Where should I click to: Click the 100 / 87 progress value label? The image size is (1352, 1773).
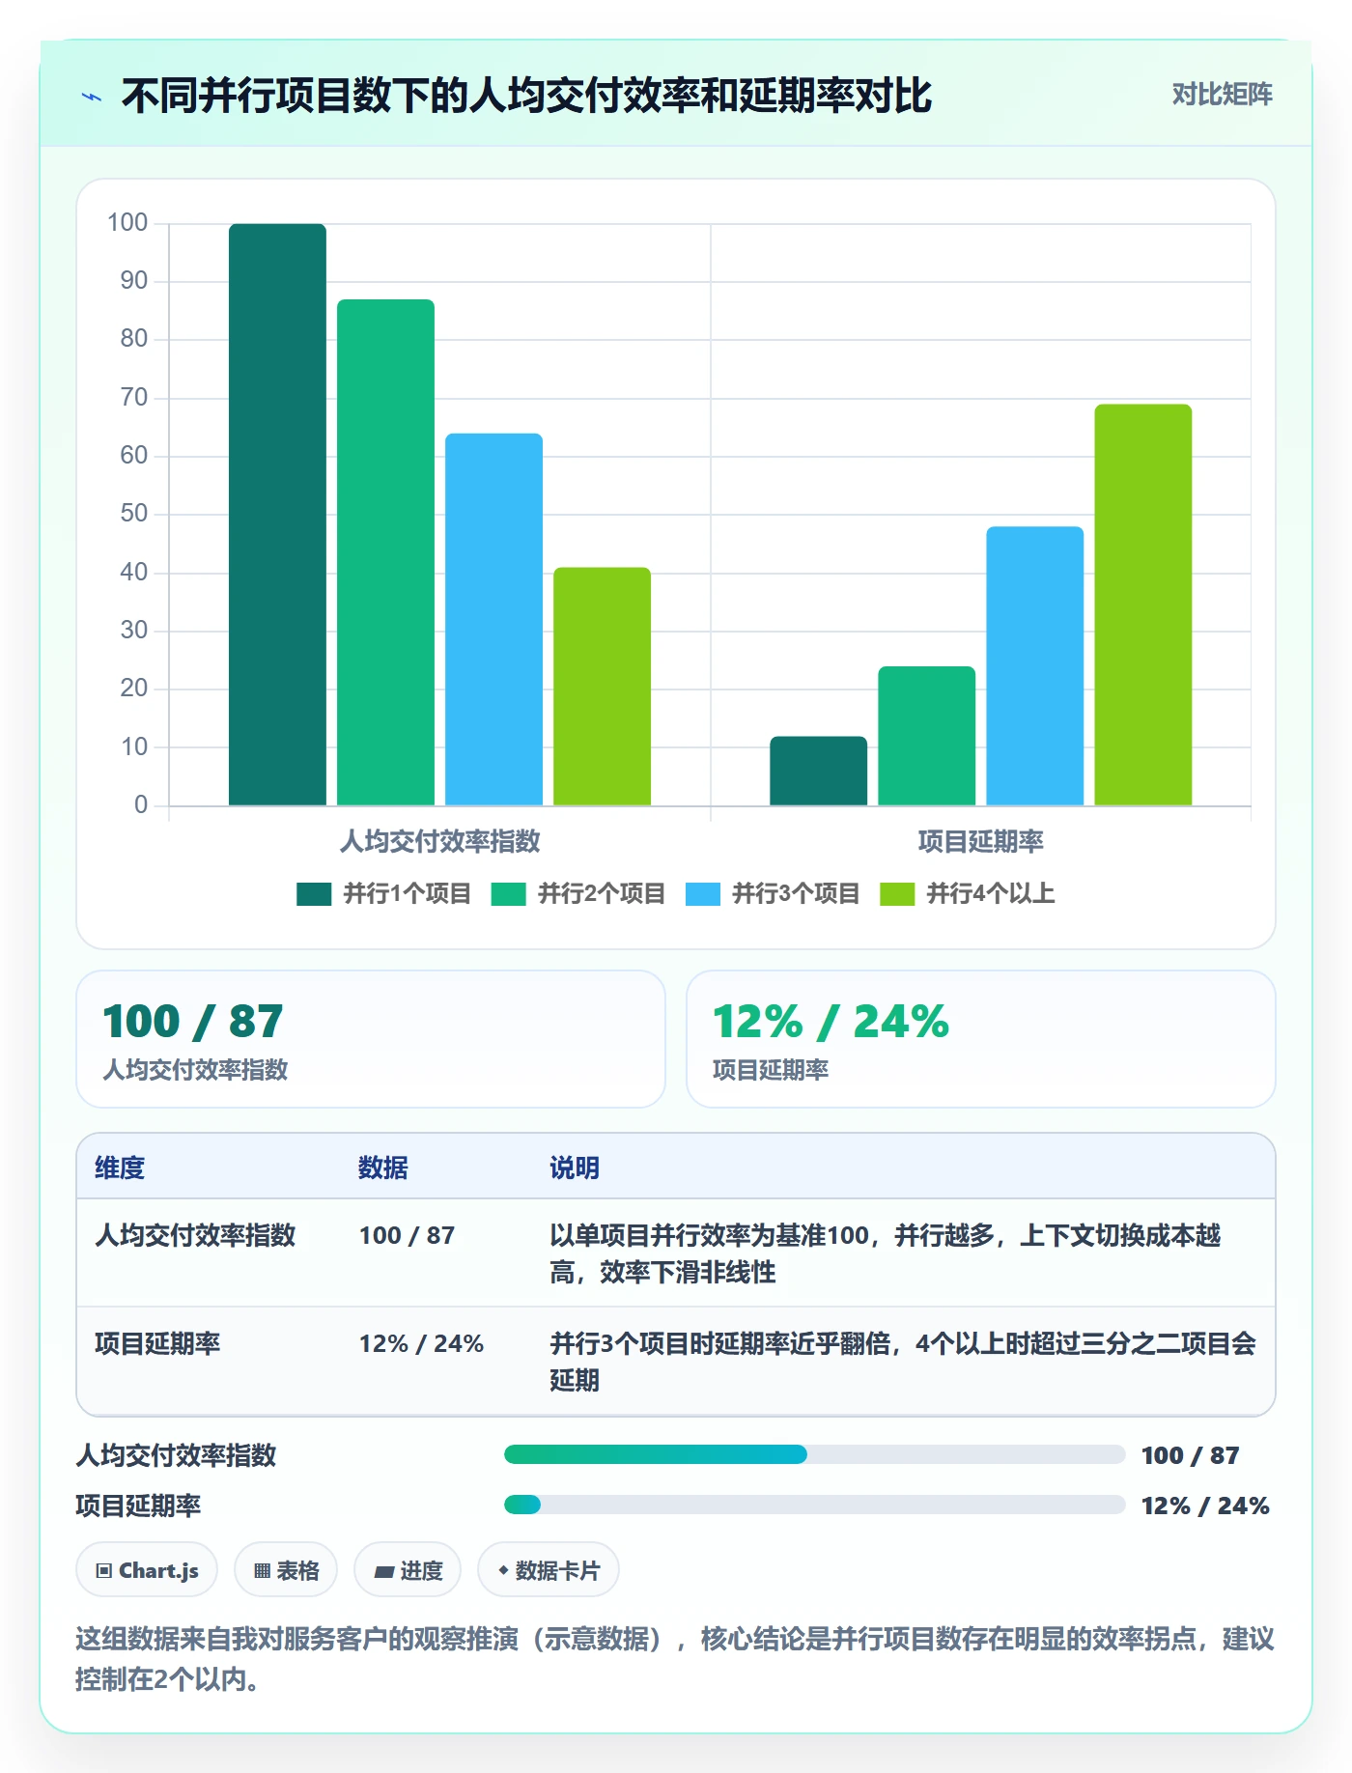click(1190, 1455)
